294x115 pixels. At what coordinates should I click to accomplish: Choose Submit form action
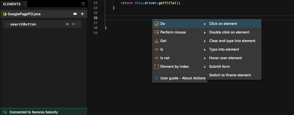234,66
